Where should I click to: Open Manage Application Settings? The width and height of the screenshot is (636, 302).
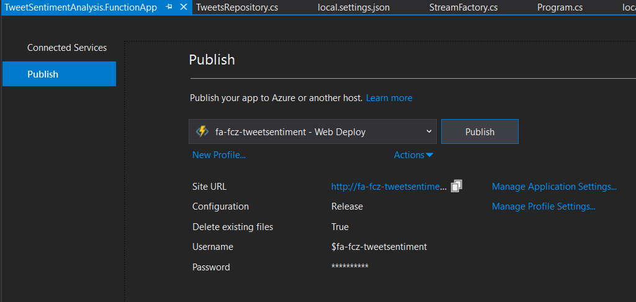tap(554, 187)
